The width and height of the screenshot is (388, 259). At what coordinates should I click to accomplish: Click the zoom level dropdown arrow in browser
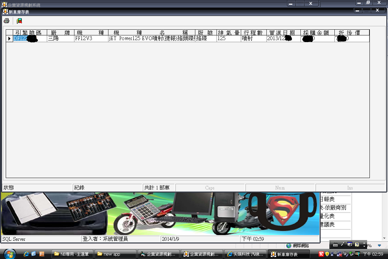coord(380,246)
